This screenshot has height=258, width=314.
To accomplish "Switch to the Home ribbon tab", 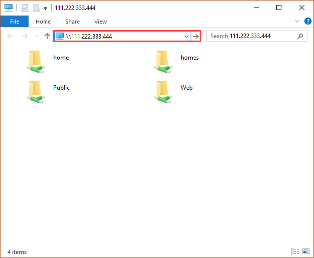I will tap(43, 22).
